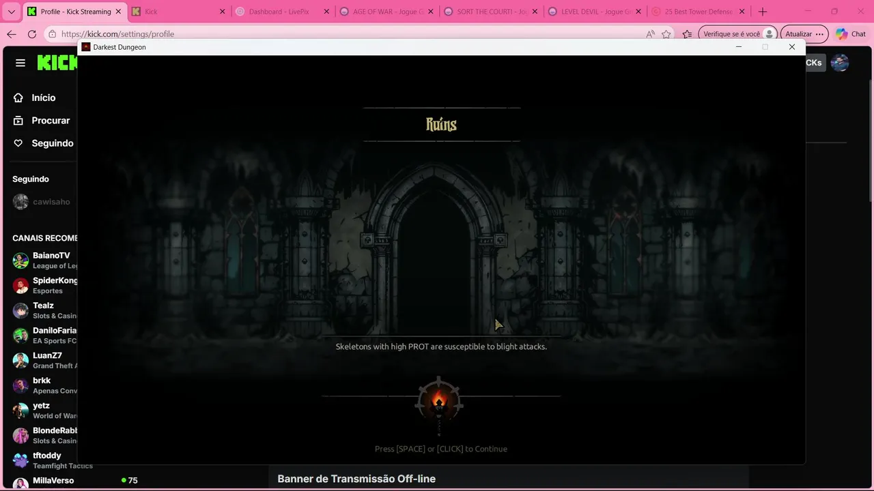This screenshot has height=491, width=874.
Task: Reload the Kick page
Action: point(32,34)
